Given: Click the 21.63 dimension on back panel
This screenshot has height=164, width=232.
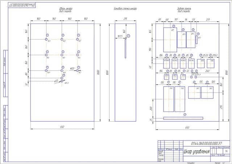Looking at the screenshot, I should [215, 55].
